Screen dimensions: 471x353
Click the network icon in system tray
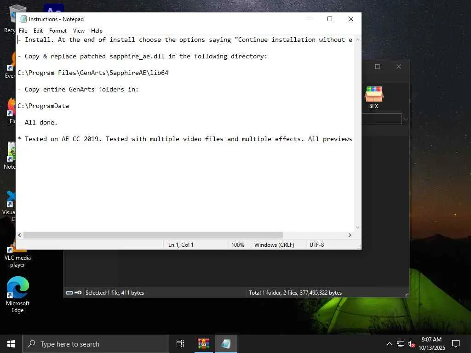(401, 344)
